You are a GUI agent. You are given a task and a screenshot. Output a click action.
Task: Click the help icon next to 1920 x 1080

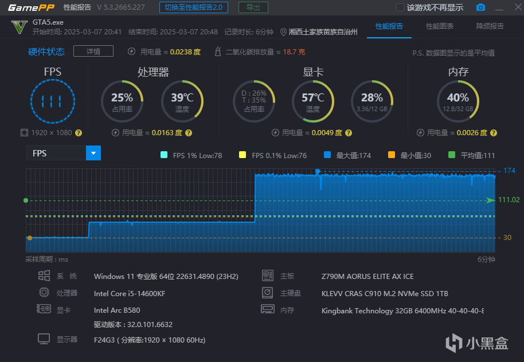pos(79,133)
